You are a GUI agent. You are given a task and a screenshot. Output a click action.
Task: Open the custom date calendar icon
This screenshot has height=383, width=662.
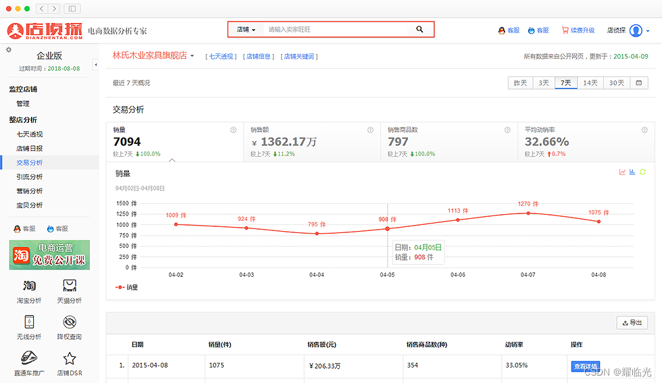(x=639, y=83)
